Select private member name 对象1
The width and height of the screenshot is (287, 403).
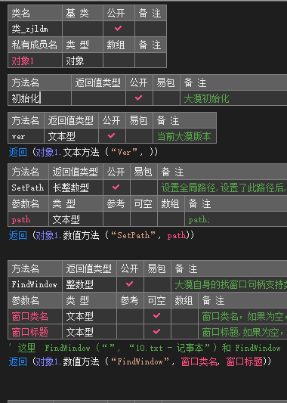coord(35,60)
